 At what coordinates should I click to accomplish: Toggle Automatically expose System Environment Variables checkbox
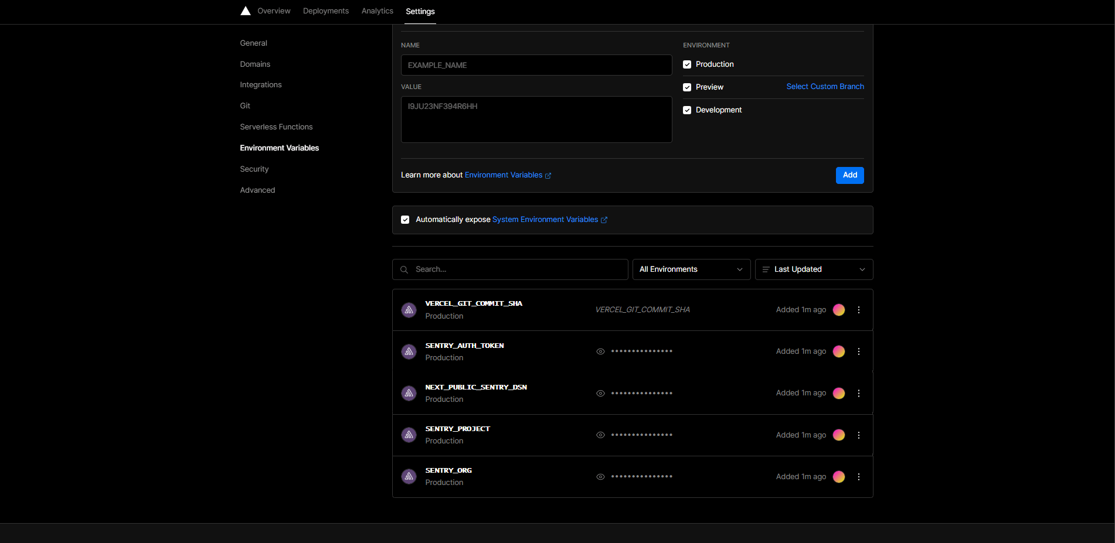pyautogui.click(x=405, y=220)
